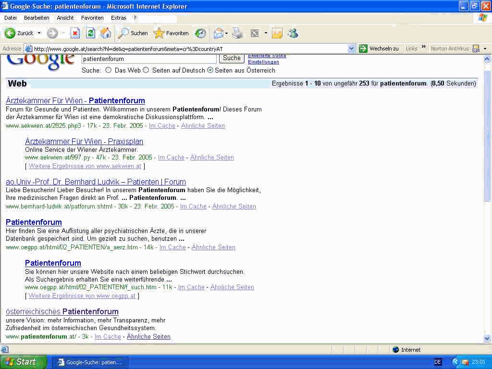Click the full-screen icon after Print
The width and height of the screenshot is (492, 369).
pyautogui.click(x=255, y=33)
